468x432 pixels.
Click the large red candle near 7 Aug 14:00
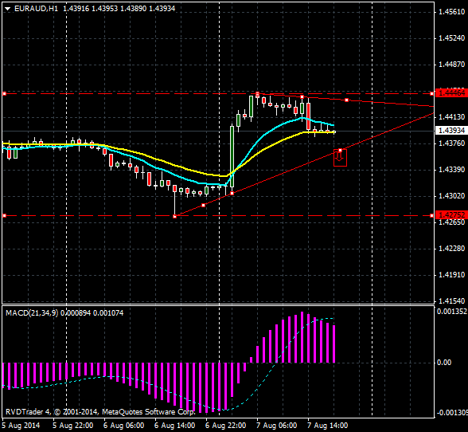pyautogui.click(x=308, y=116)
